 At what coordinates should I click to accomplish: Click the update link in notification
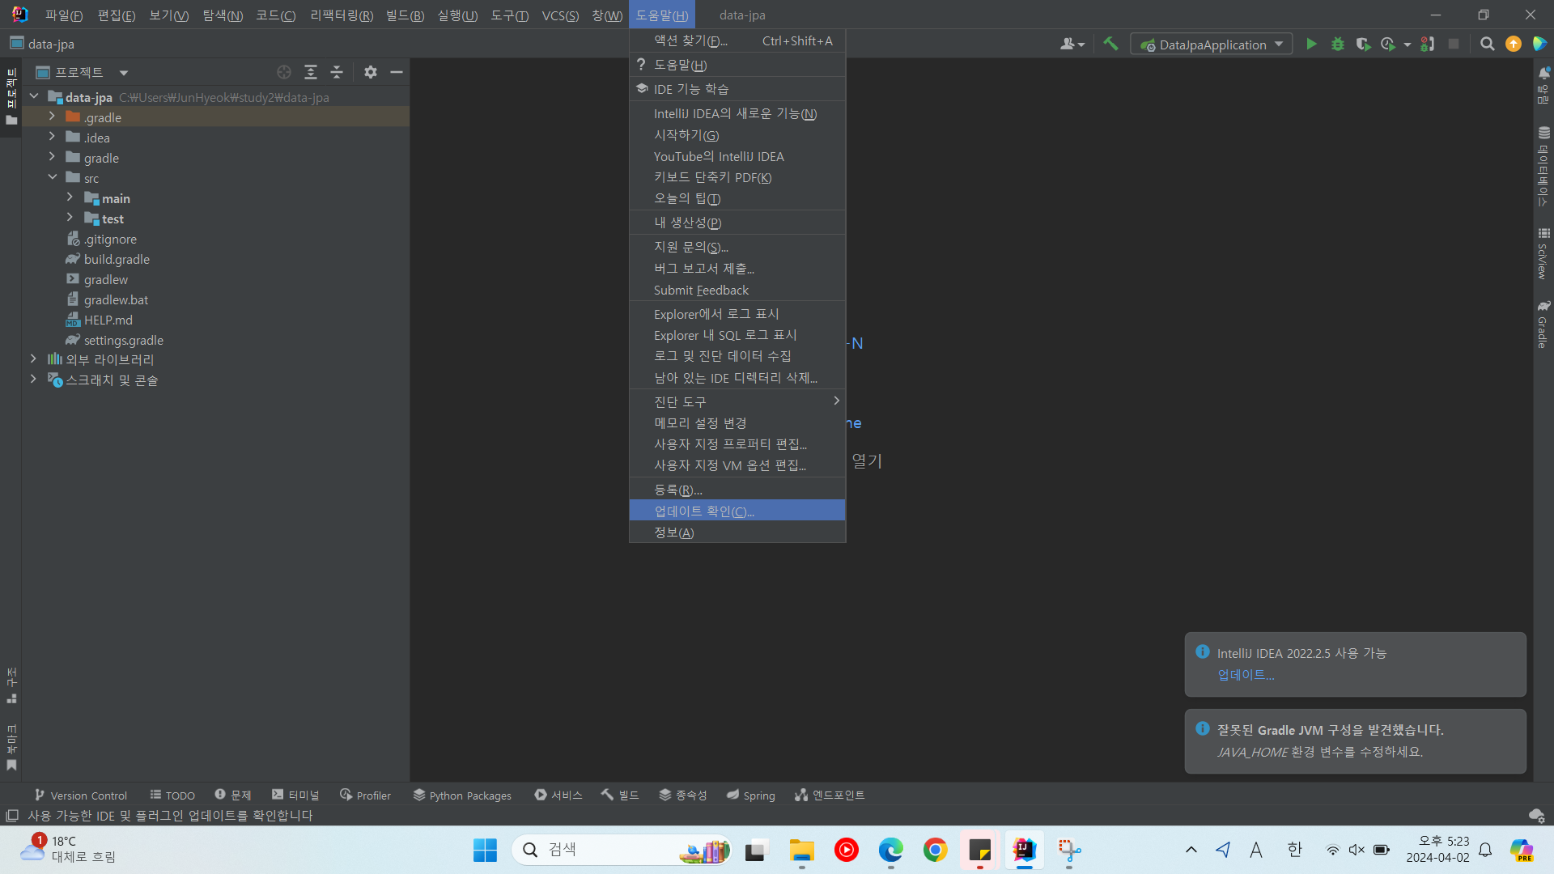click(1245, 675)
